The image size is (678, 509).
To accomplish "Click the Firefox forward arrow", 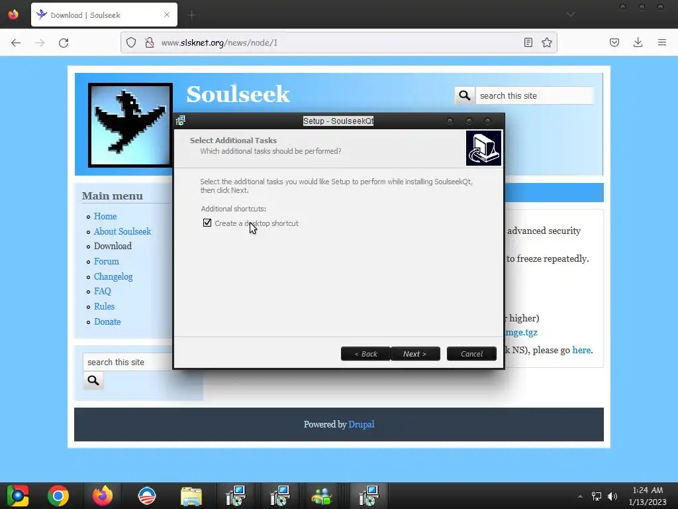I will [x=40, y=42].
